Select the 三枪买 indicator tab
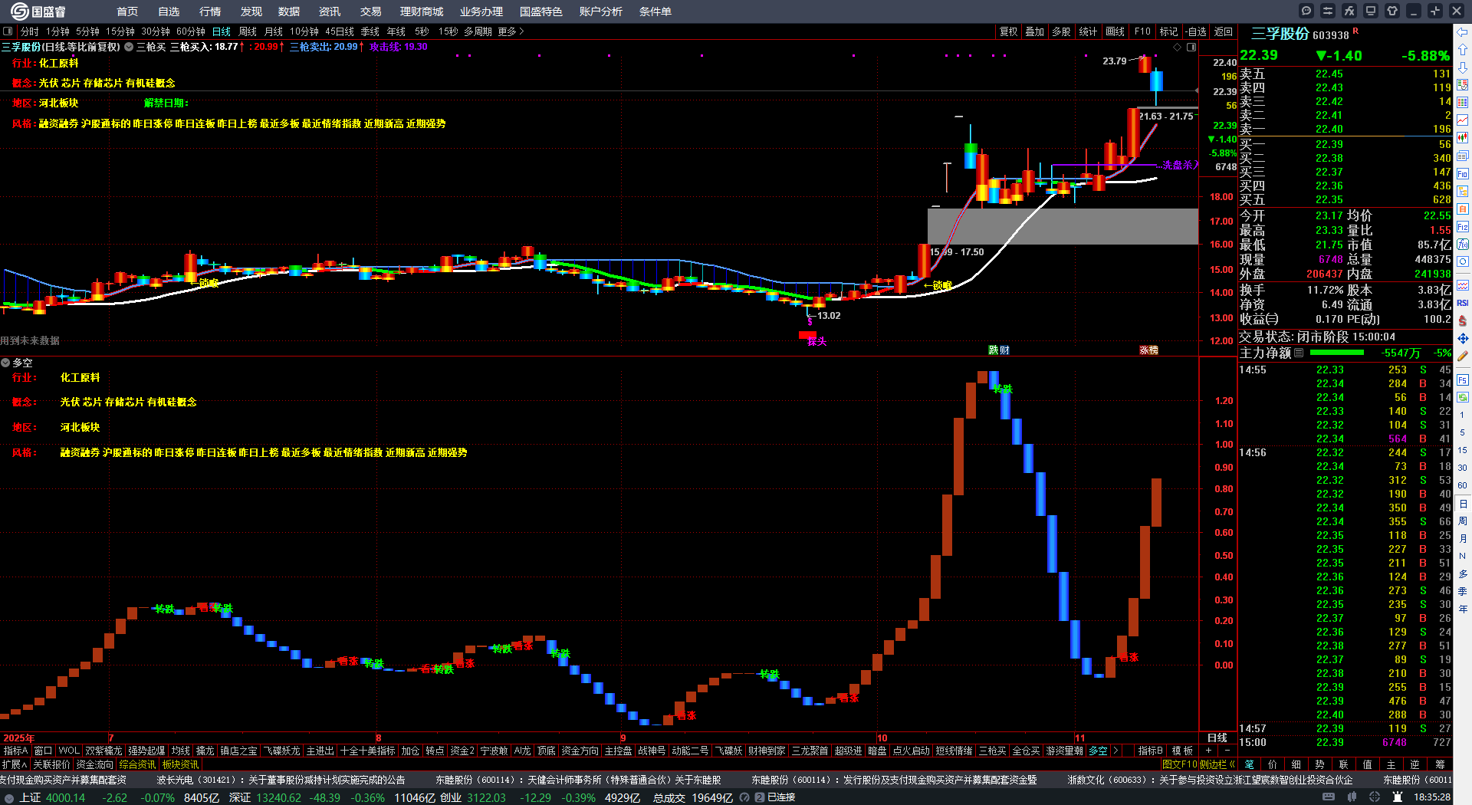Viewport: 1472px width, 805px height. (992, 751)
